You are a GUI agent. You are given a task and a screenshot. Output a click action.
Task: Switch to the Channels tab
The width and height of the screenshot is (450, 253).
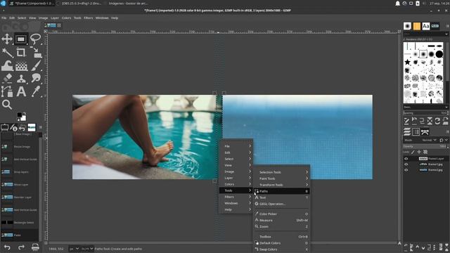pyautogui.click(x=416, y=132)
